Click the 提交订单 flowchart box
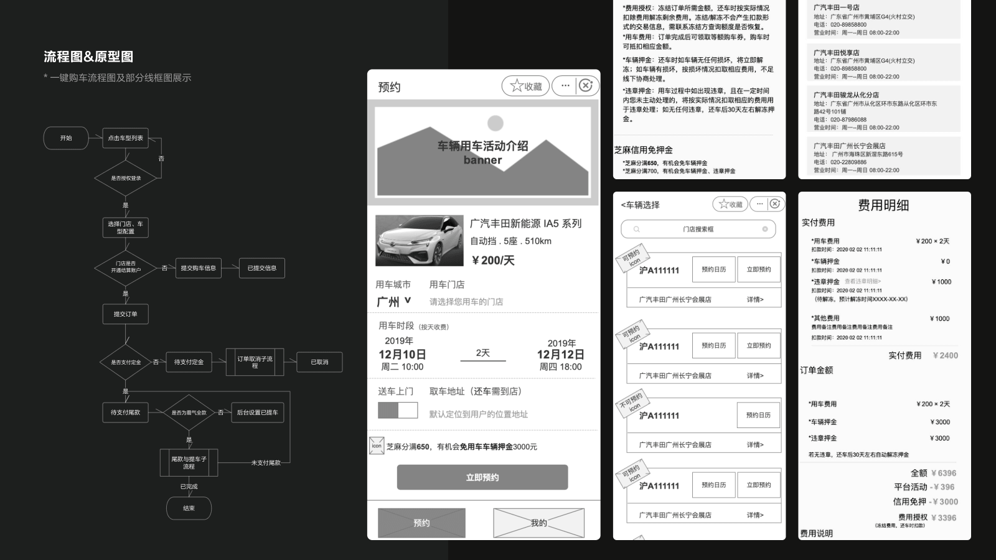The image size is (996, 560). pyautogui.click(x=126, y=314)
